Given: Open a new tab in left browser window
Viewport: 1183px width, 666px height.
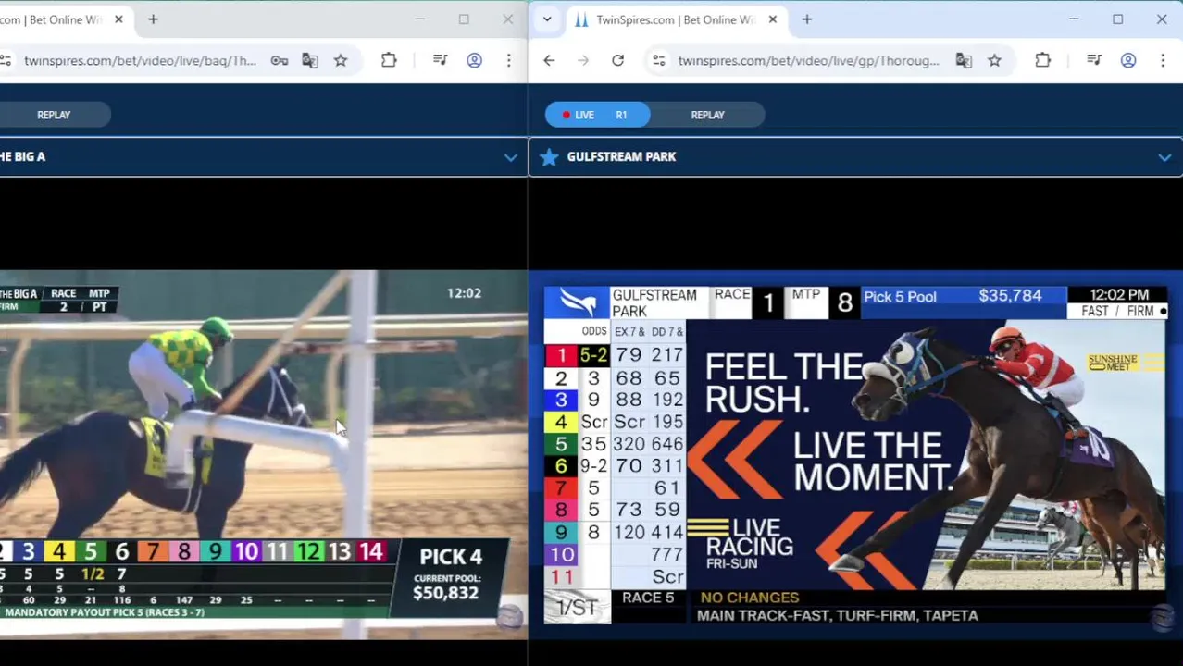Looking at the screenshot, I should click(153, 19).
